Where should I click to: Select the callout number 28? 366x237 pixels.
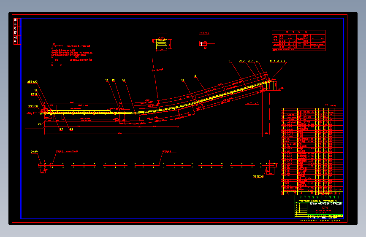point(71,129)
